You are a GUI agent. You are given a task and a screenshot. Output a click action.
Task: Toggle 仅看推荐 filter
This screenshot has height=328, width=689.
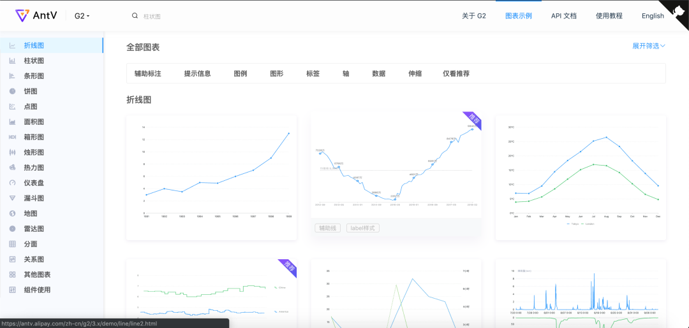456,74
